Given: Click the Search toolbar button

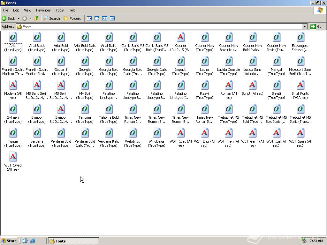Looking at the screenshot, I should point(51,18).
